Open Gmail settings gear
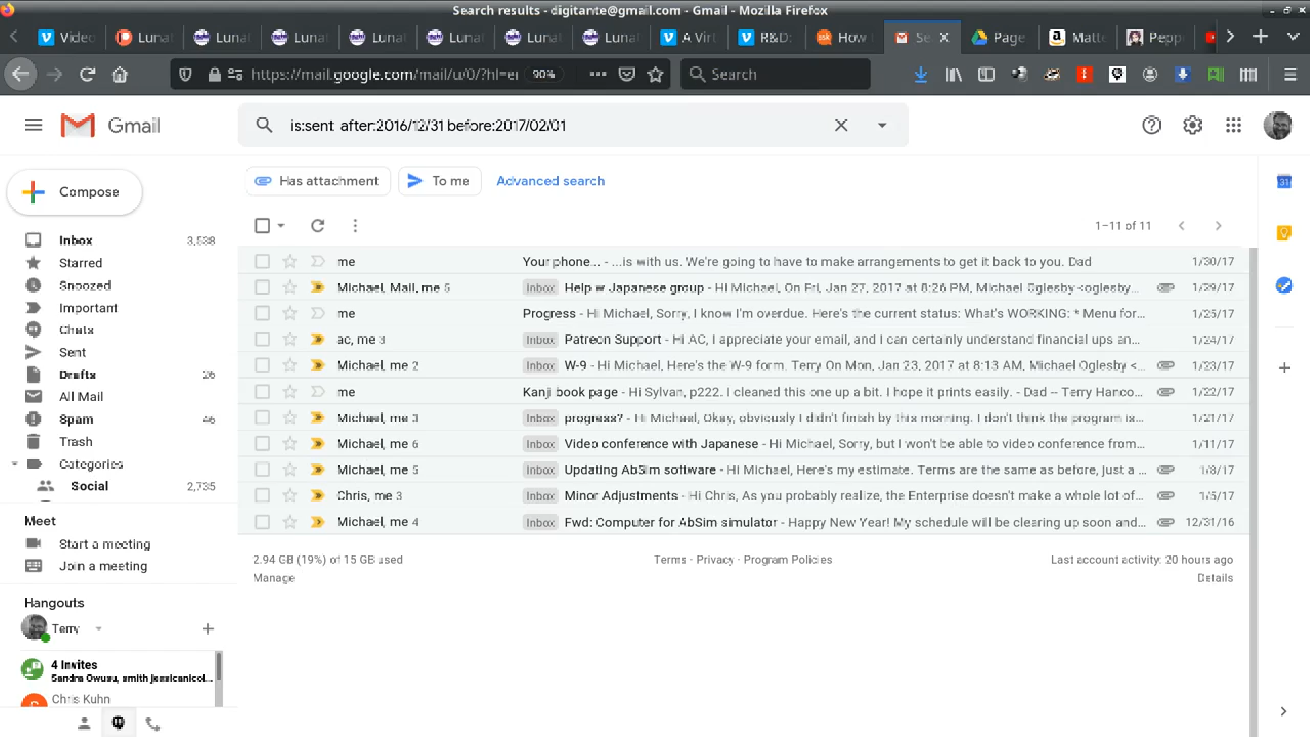 pos(1192,126)
